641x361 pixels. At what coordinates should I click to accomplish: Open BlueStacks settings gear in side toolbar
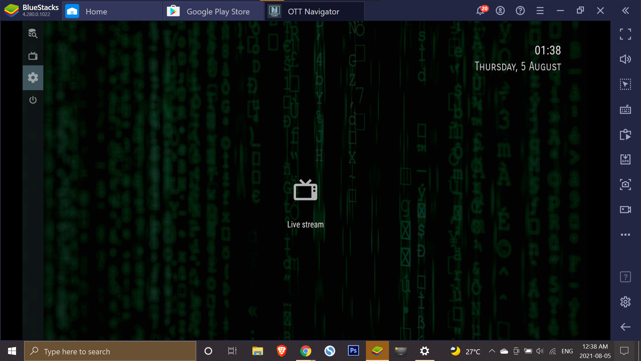tap(625, 302)
